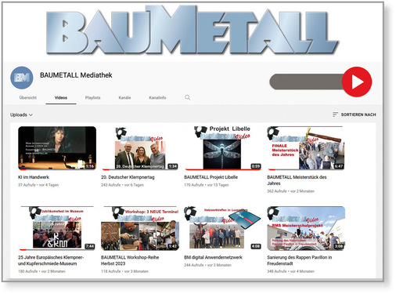The image size is (396, 294).
Task: Play the Netzwerktreffen group photo thumbnail
Action: [x=222, y=227]
